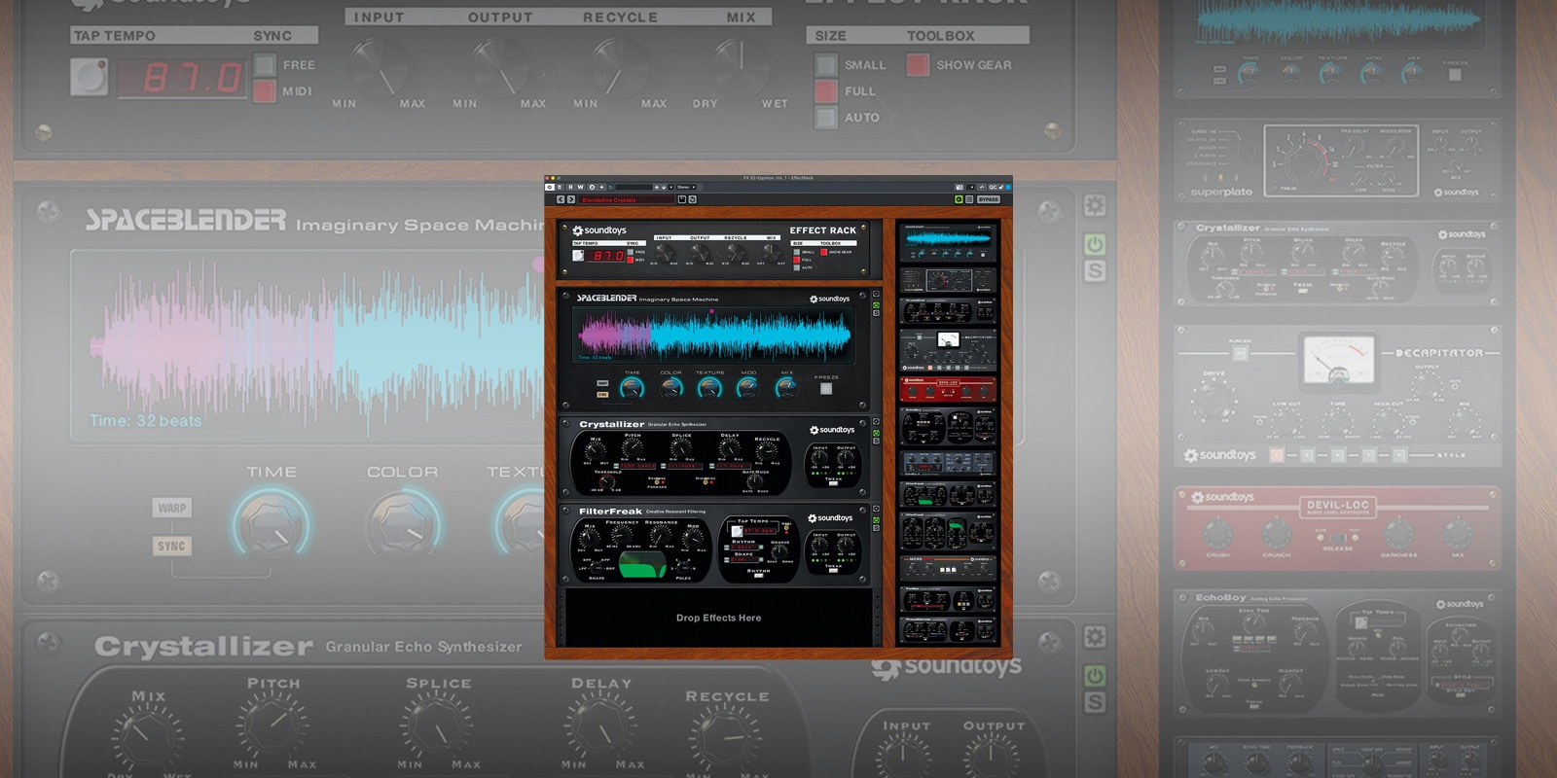Open the Stereo channel dropdown
Screen dimensions: 1557x778
(686, 187)
